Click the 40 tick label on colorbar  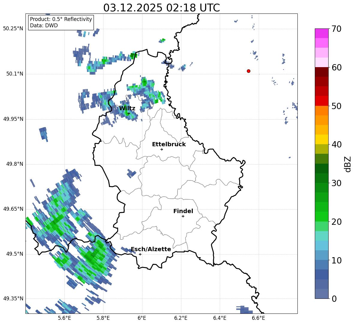pyautogui.click(x=337, y=144)
